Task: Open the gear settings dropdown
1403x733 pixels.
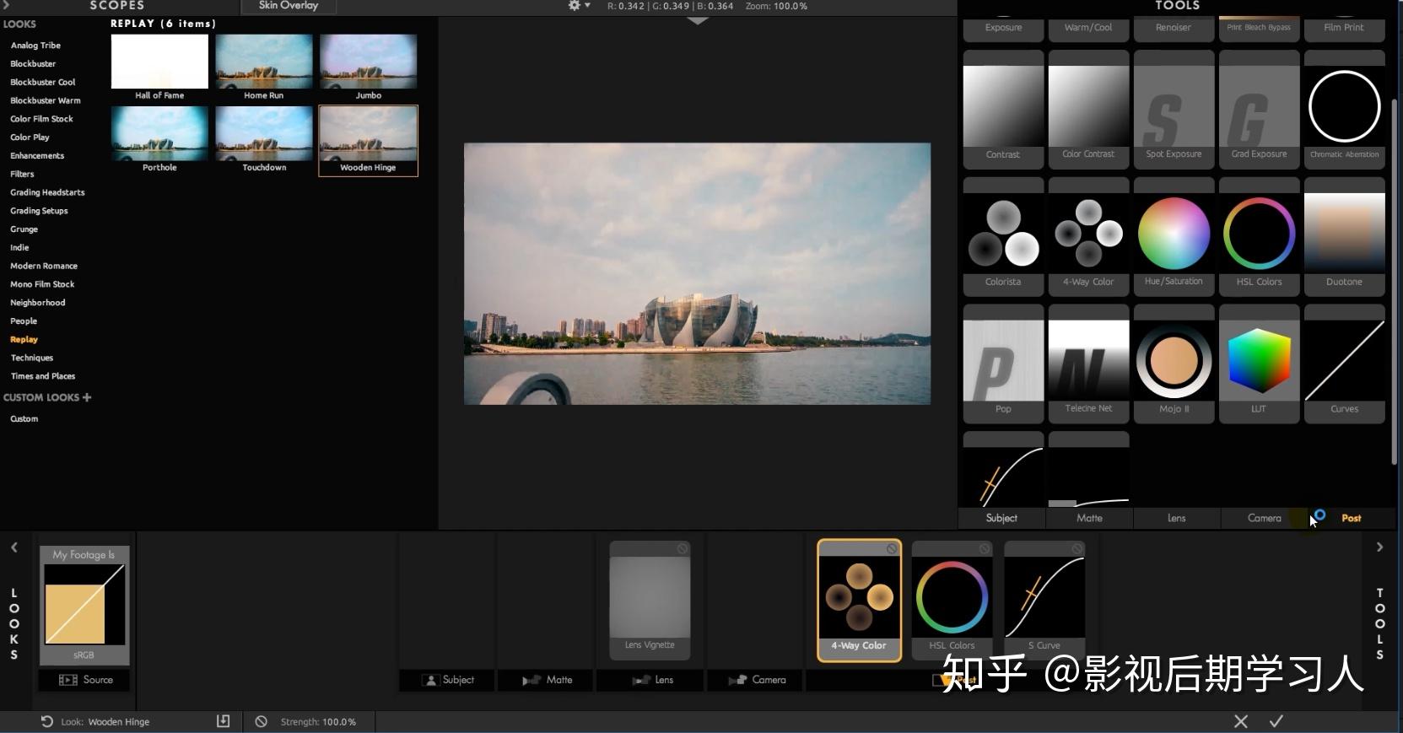Action: pyautogui.click(x=579, y=6)
